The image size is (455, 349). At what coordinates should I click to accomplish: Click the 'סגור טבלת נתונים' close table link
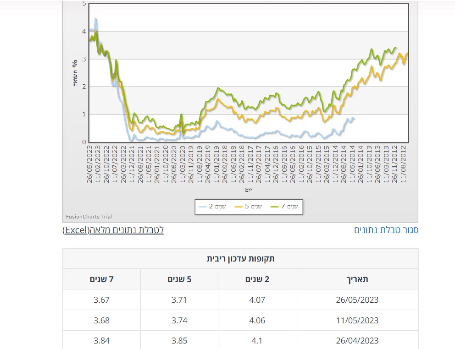click(x=386, y=230)
